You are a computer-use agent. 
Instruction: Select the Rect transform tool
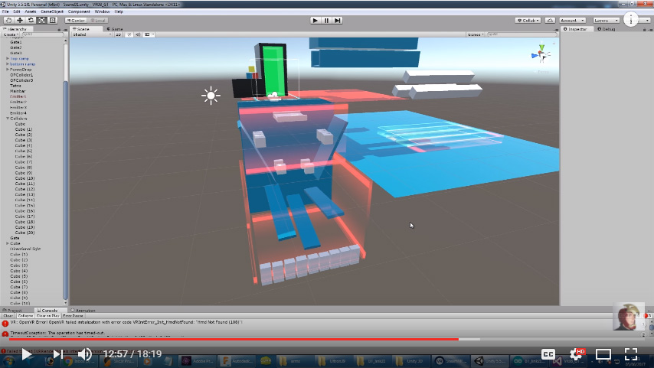click(x=52, y=20)
